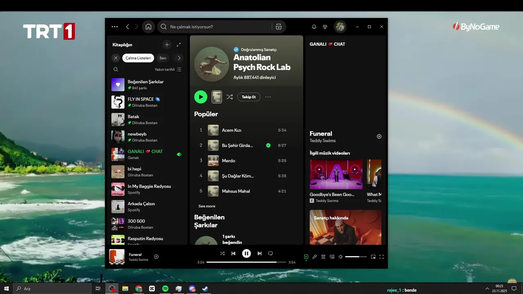Open Arkada Çalsın playlist
Viewport: 523px width, 294px height.
click(147, 207)
